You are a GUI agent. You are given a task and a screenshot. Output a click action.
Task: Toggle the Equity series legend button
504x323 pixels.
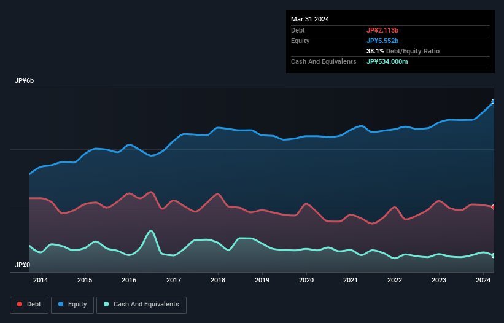[72, 305]
